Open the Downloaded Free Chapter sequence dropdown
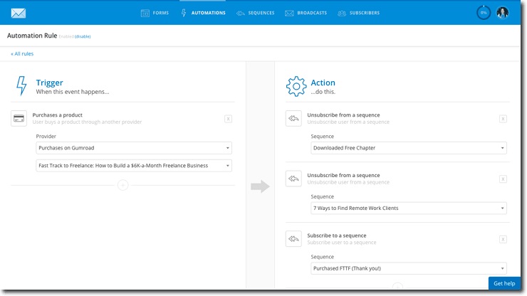Image resolution: width=527 pixels, height=296 pixels. (x=409, y=148)
